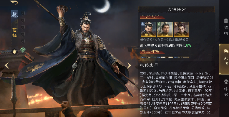Go to the previous general with left chevron
This screenshot has width=229, height=117.
(x=7, y=66)
